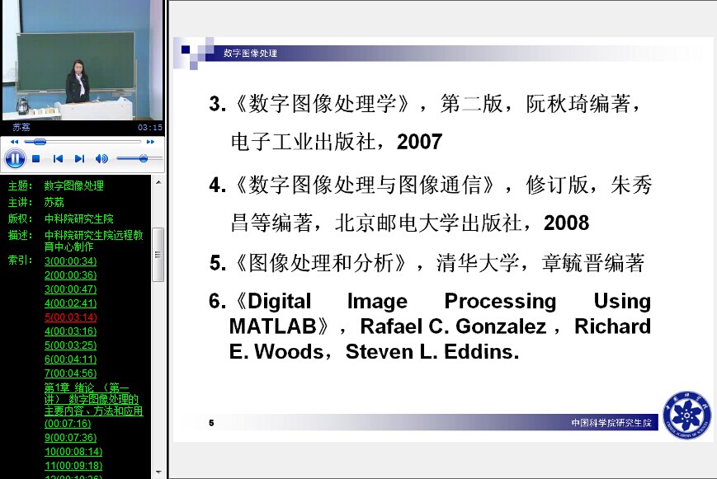Jump to index 10(00:08:14)
Screen dimensions: 717x479
pos(73,452)
